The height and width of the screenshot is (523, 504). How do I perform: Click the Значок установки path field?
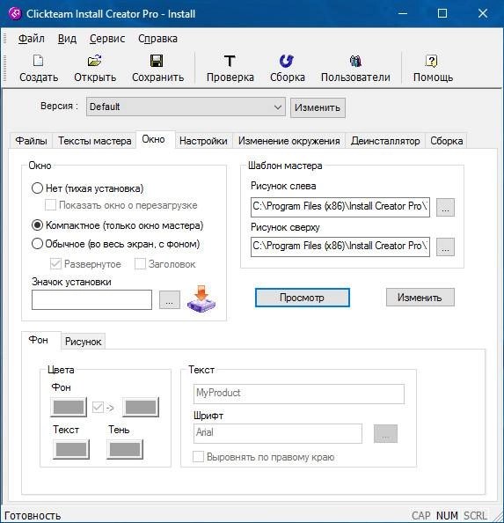pos(91,299)
